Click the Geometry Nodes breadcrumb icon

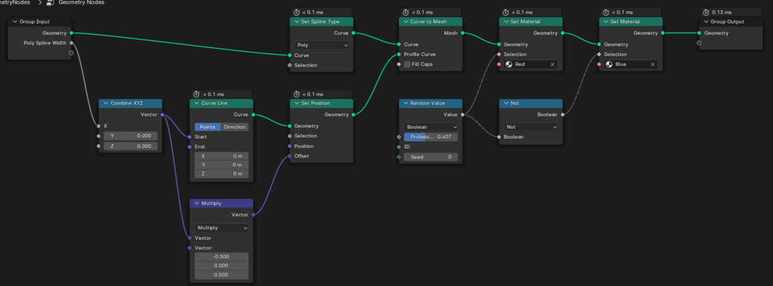[x=50, y=3]
